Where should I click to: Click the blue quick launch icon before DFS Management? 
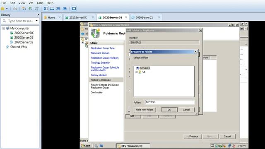[101, 146]
